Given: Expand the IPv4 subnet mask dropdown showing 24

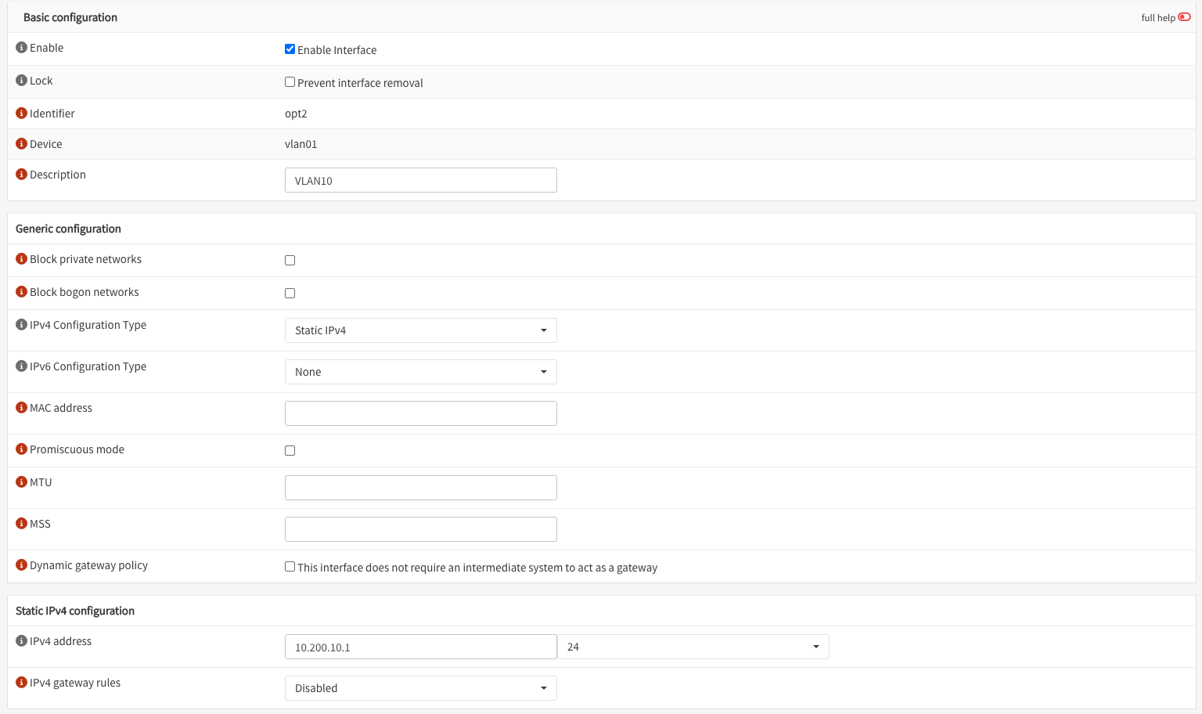Looking at the screenshot, I should [693, 647].
